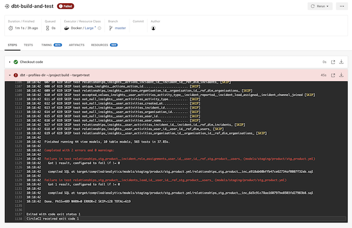Open the master branch link
This screenshot has height=228, width=352.
pos(120,28)
